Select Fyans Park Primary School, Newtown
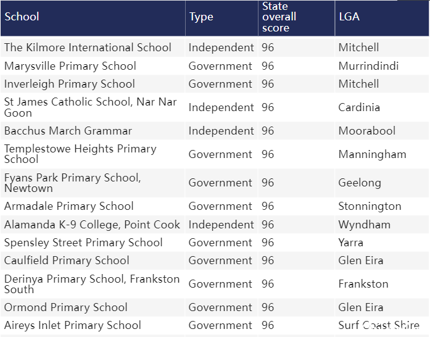The height and width of the screenshot is (337, 430). [x=73, y=183]
